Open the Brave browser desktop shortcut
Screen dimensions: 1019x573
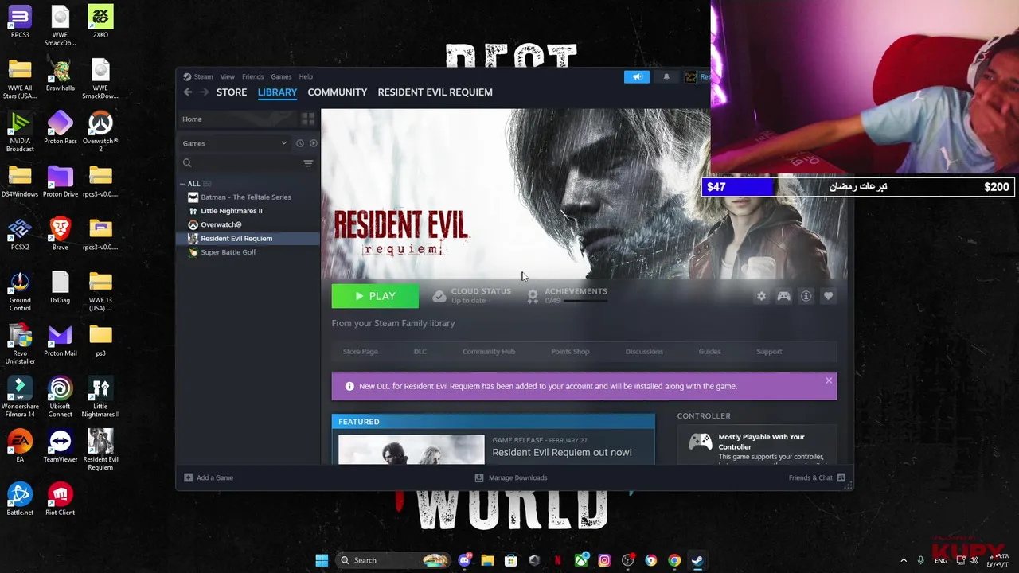pyautogui.click(x=60, y=234)
